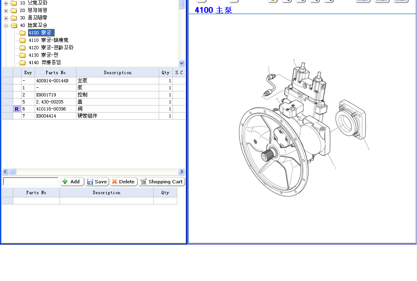417x281 pixels.
Task: Click the folder icon beside 4130
Action: [x=22, y=55]
